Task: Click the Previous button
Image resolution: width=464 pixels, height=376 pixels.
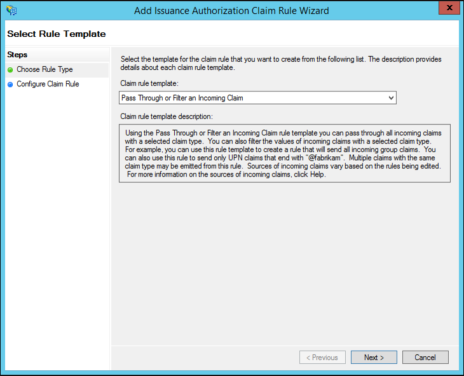Action: (322, 358)
